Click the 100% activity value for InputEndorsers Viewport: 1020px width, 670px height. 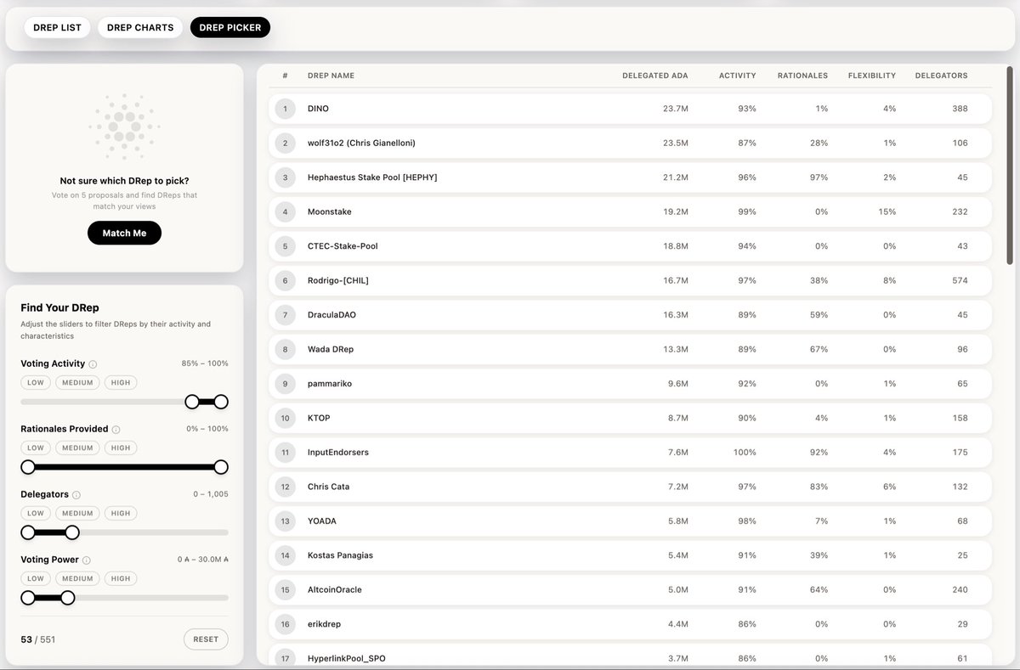pos(745,453)
